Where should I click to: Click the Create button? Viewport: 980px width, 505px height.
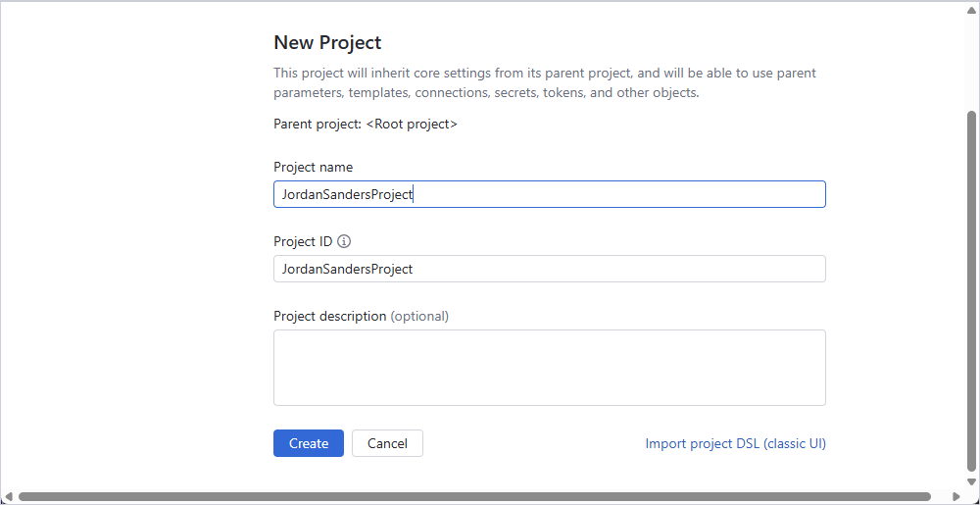coord(309,443)
